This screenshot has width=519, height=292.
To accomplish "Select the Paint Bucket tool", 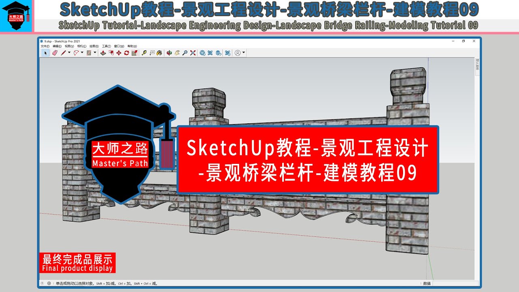I will pos(159,53).
